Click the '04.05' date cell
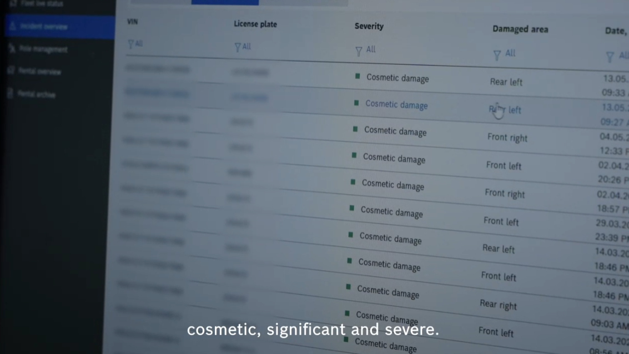Viewport: 629px width, 354px height. click(x=614, y=137)
